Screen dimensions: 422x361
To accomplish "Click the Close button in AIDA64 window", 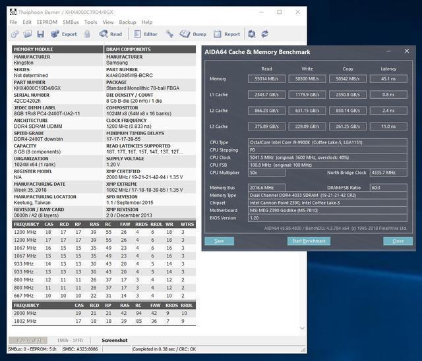I will coord(398,241).
